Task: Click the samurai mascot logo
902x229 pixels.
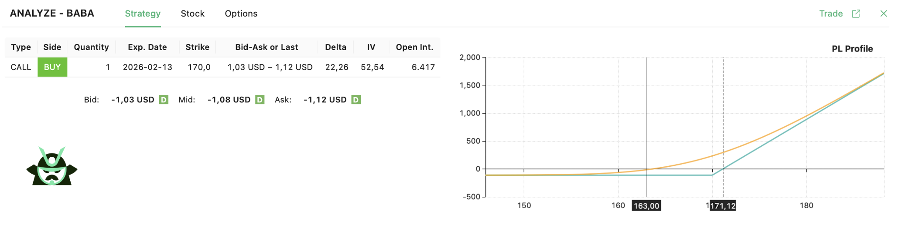Action: tap(52, 166)
